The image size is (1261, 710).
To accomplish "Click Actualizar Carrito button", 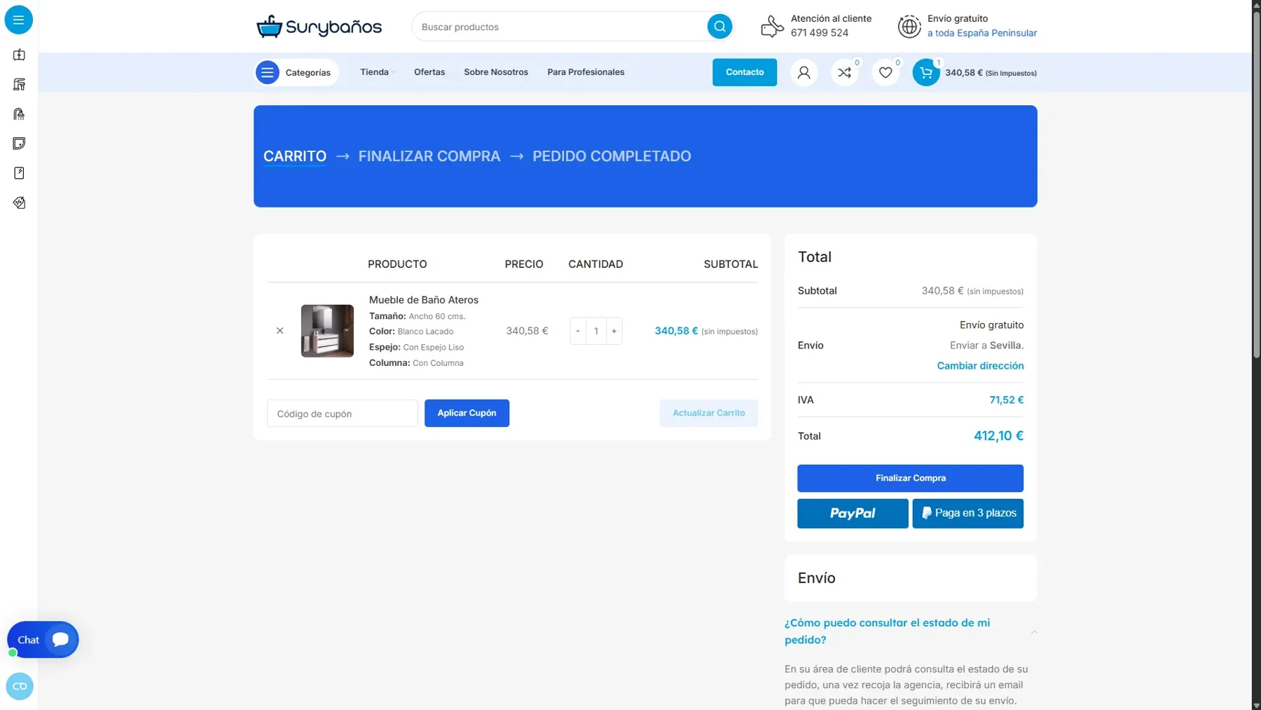I will tap(708, 414).
